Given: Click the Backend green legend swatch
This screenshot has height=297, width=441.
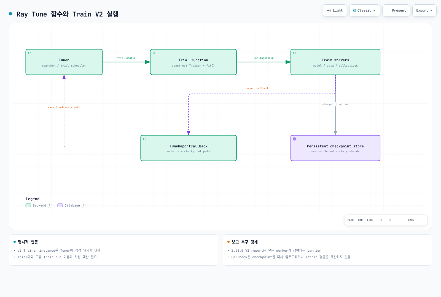Looking at the screenshot, I should coord(28,205).
